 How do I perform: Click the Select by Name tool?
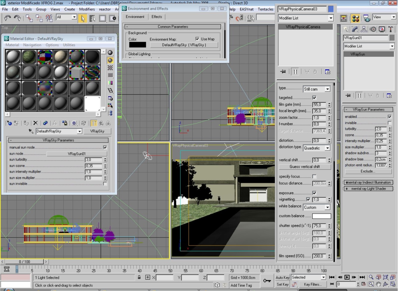click(x=92, y=18)
